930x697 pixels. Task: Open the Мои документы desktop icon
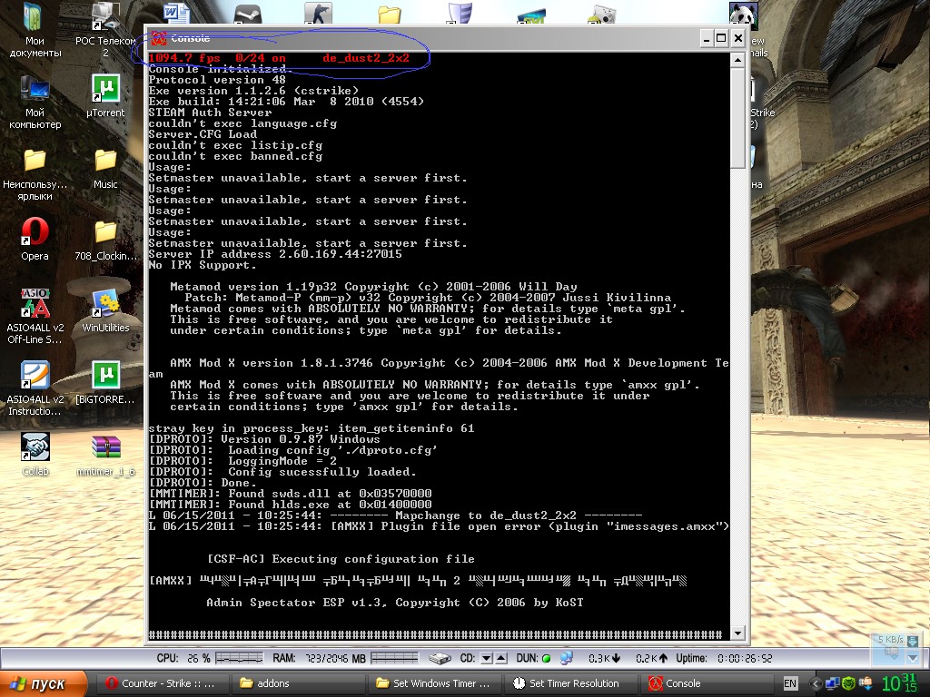point(35,30)
